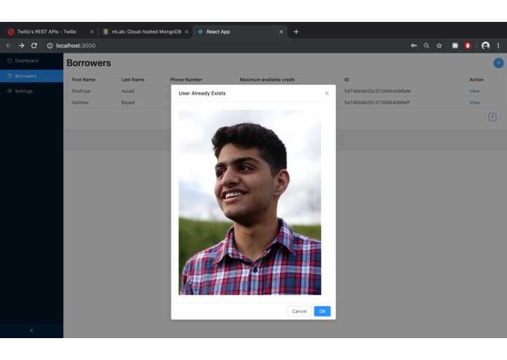Select last name cell Boyed
The height and width of the screenshot is (360, 507).
128,102
